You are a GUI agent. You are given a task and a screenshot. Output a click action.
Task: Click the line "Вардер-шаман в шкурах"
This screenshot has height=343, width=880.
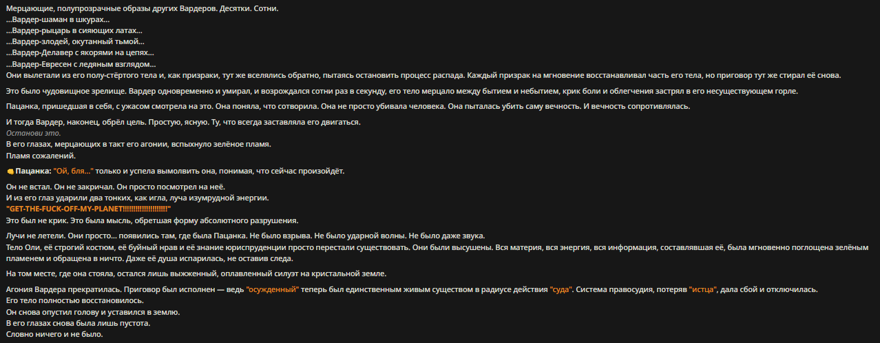click(x=58, y=19)
